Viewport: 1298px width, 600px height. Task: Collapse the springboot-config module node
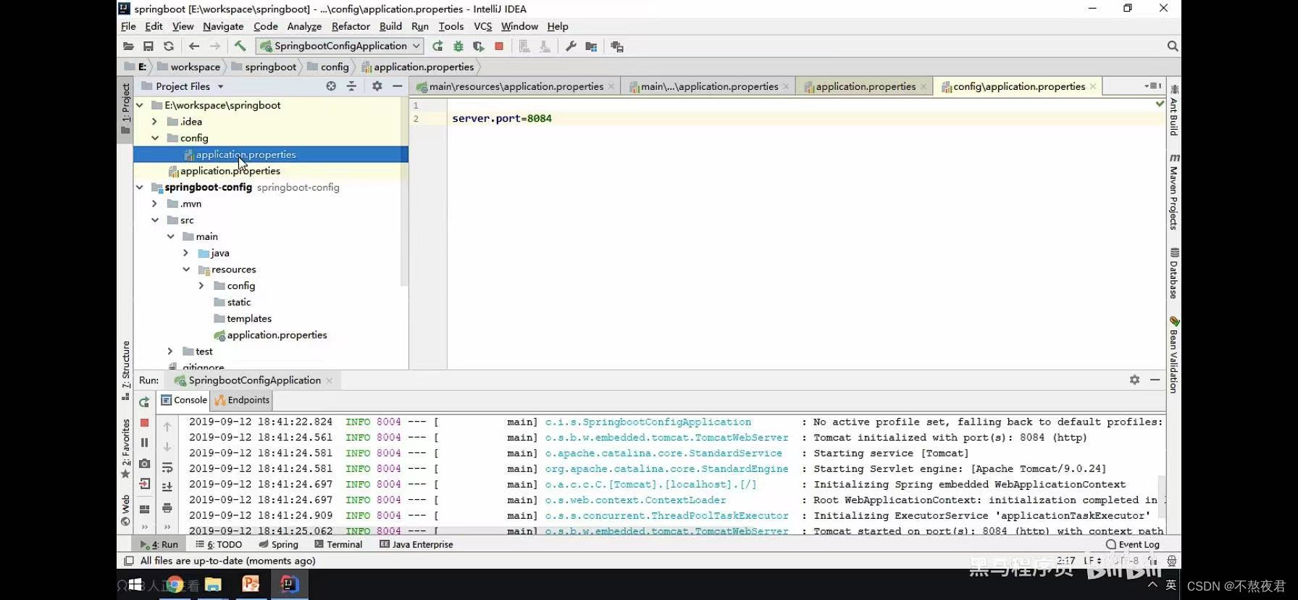click(140, 187)
